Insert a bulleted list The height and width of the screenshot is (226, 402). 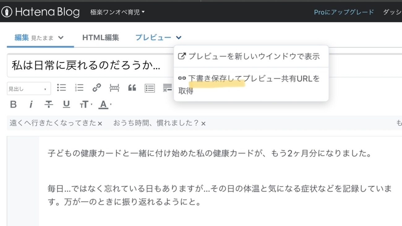[x=62, y=88]
